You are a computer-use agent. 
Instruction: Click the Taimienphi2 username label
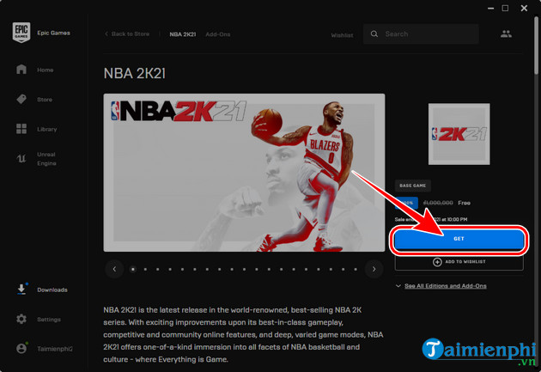[x=54, y=349]
